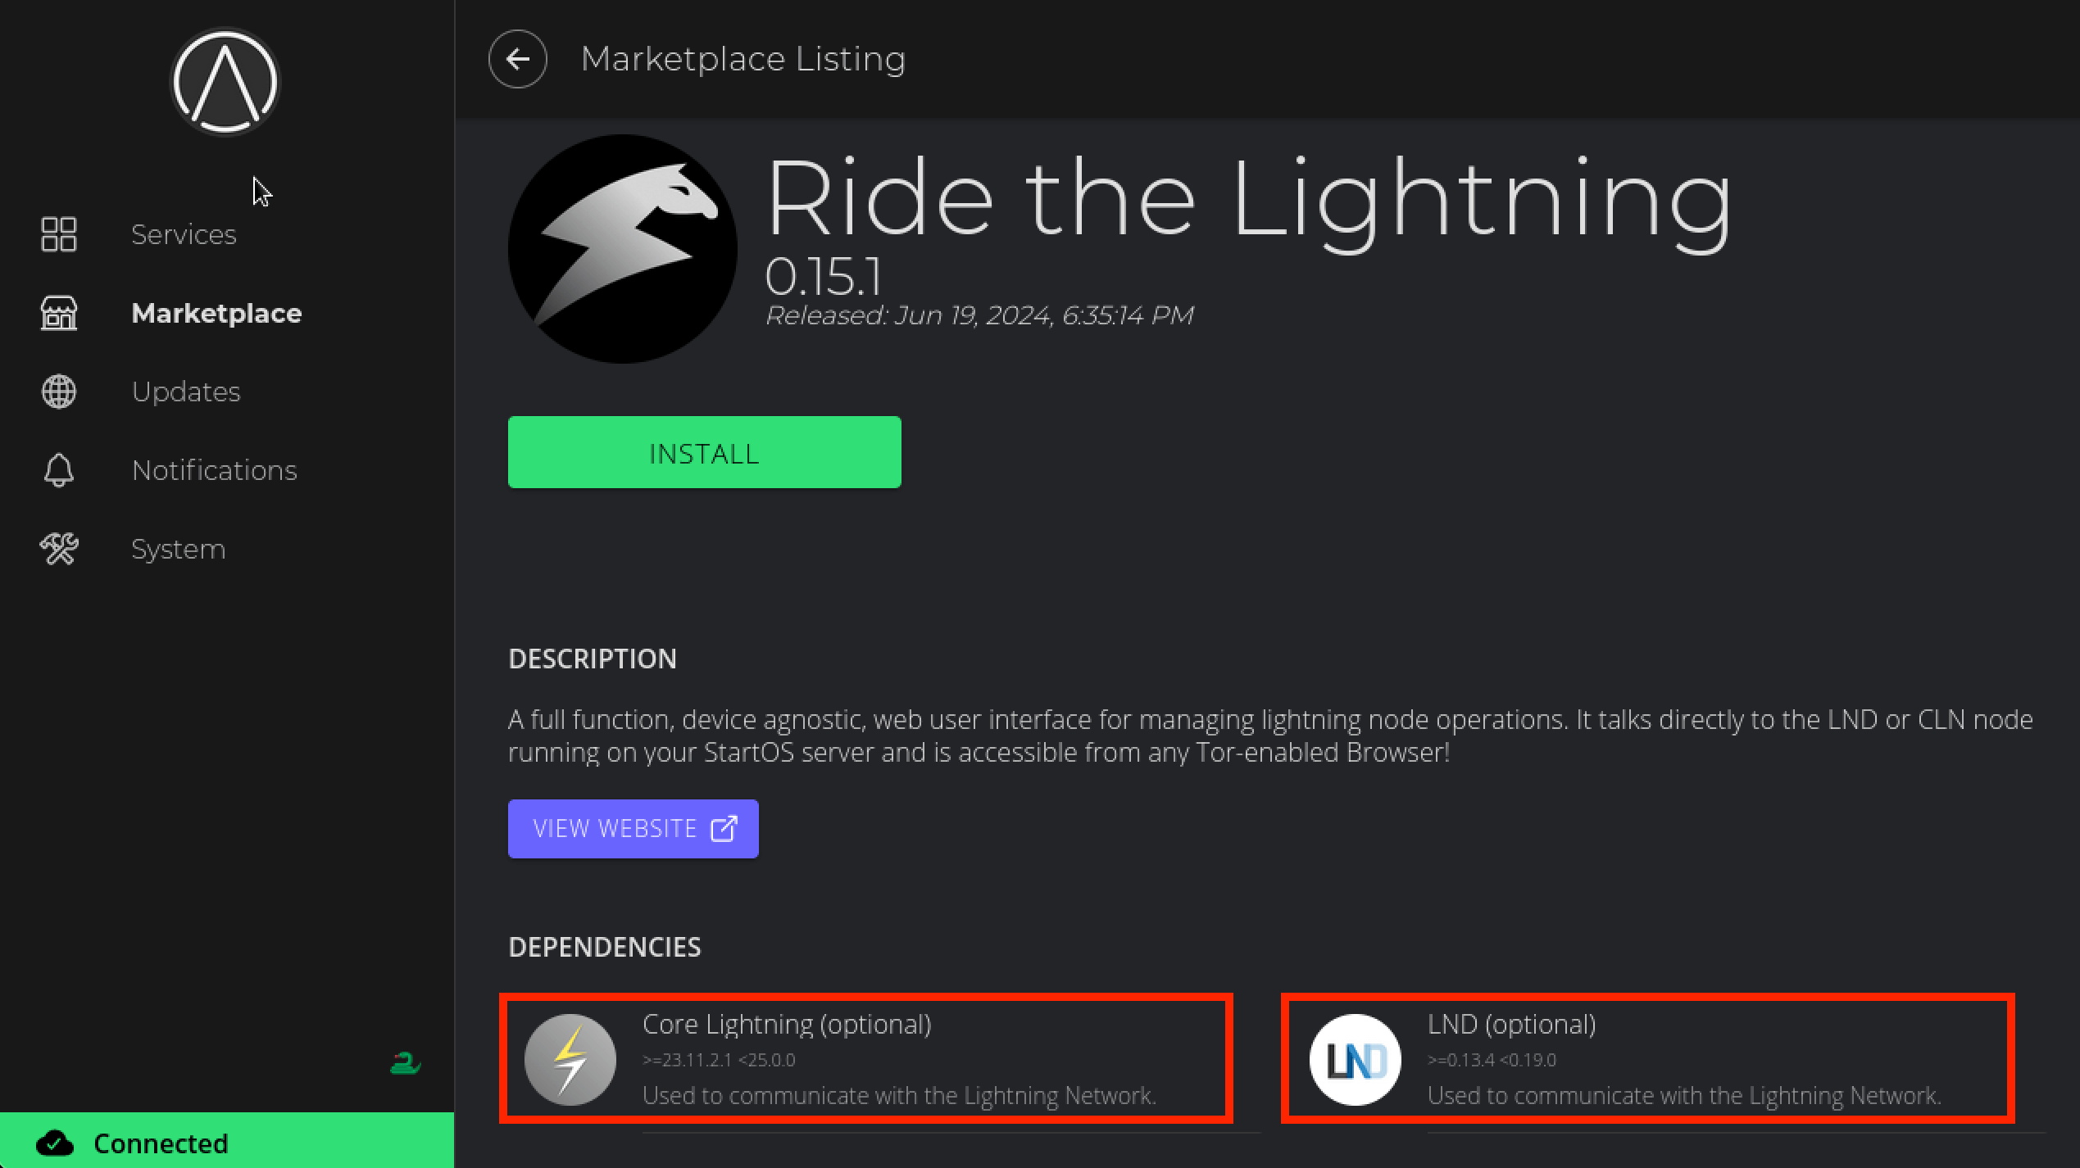Viewport: 2080px width, 1168px height.
Task: Open the Notifications menu label
Action: tap(214, 470)
